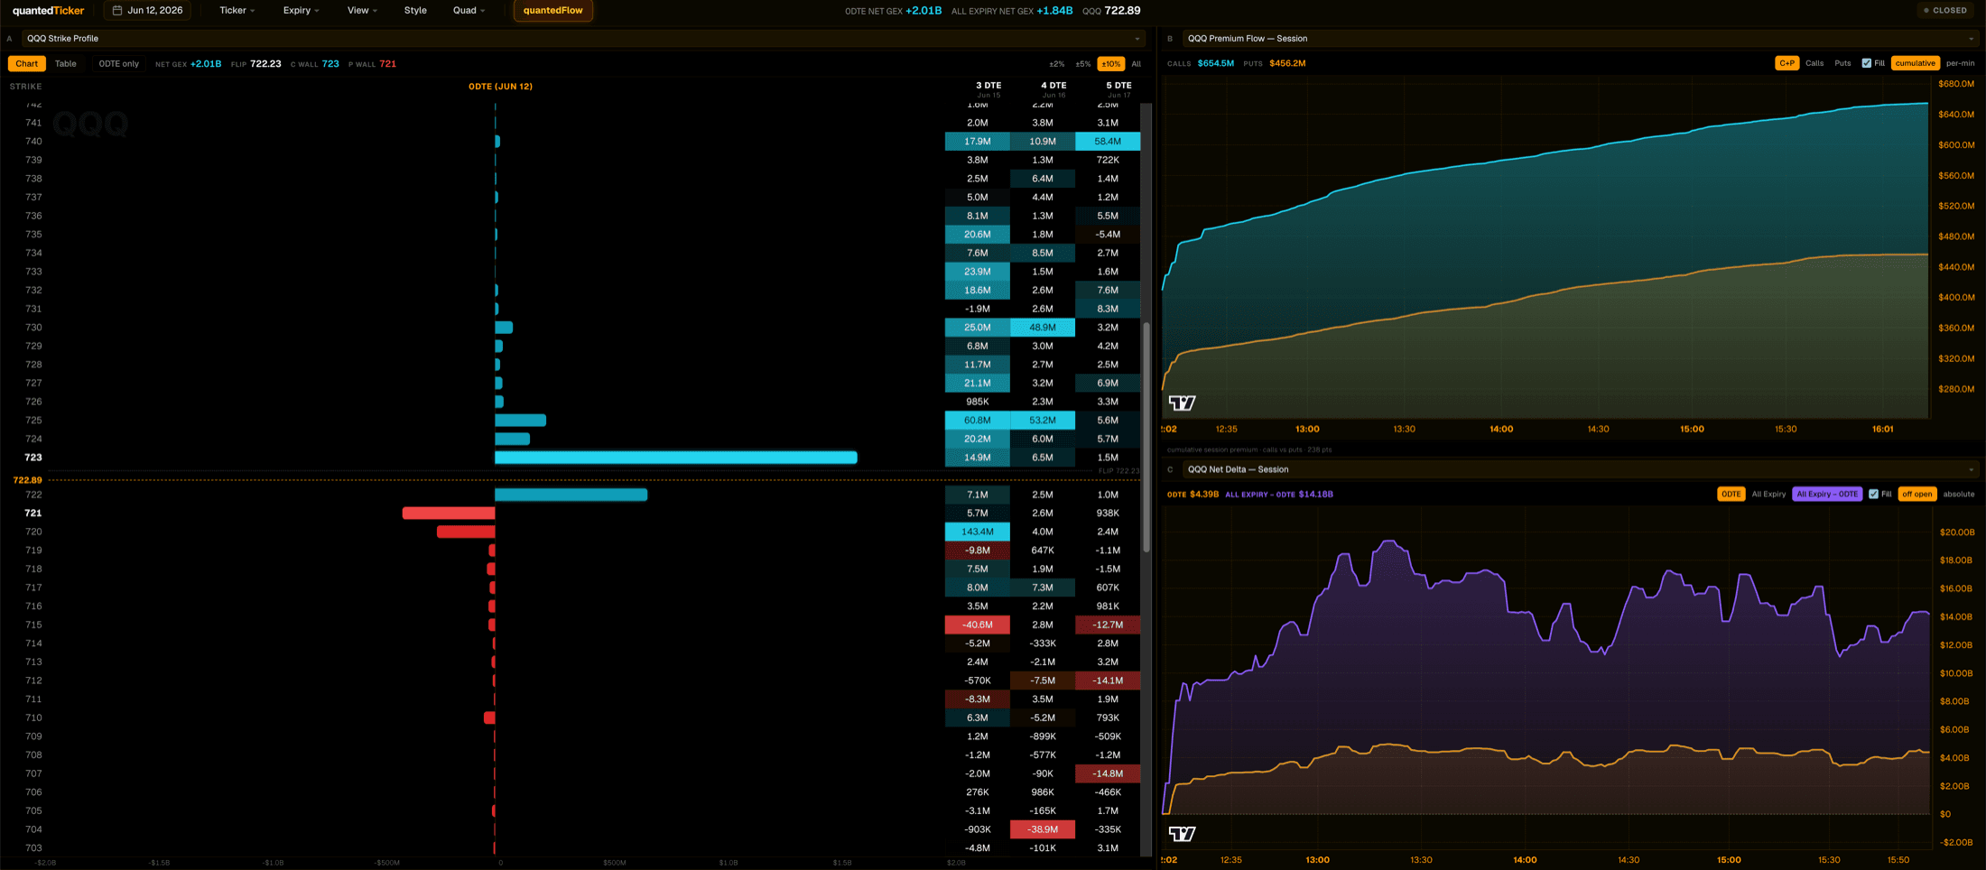Show only Puts in Premium Flow

click(x=1842, y=63)
